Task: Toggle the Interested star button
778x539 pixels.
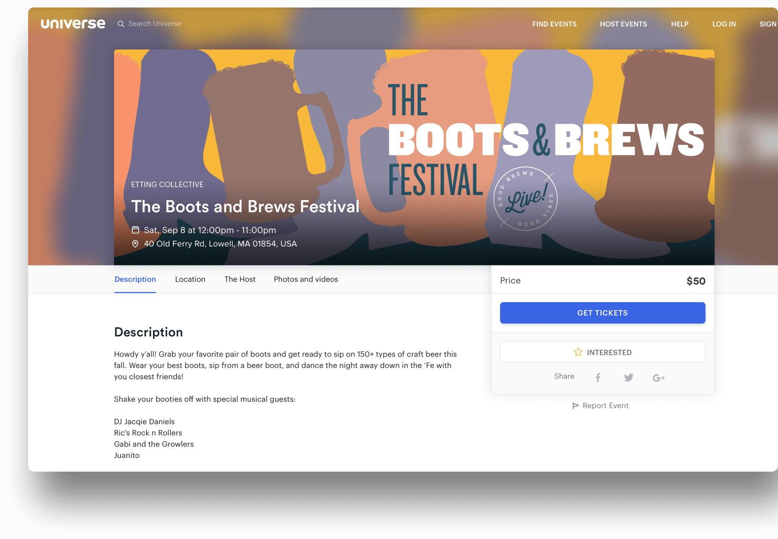Action: (x=602, y=352)
